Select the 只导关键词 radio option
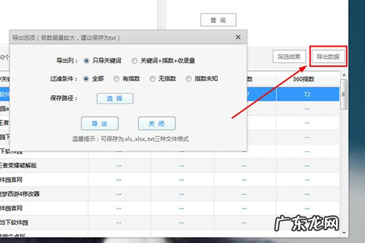This screenshot has height=243, width=365. [87, 61]
